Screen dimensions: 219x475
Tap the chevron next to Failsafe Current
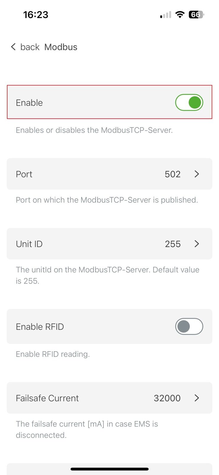196,398
